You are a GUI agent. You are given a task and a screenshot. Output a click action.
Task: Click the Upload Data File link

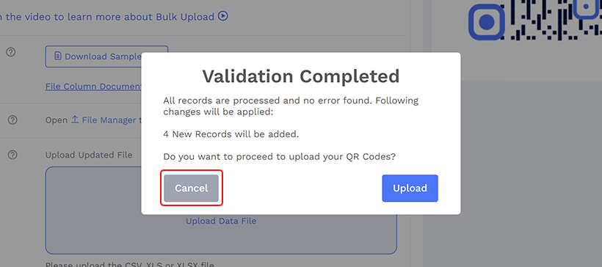[x=221, y=221]
